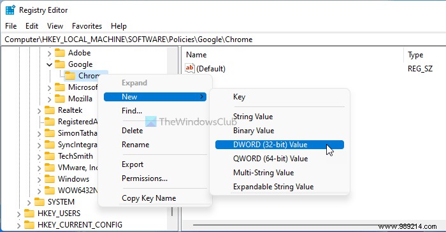Image resolution: width=446 pixels, height=232 pixels.
Task: Expand the SimonTatham key
Action: (39, 133)
